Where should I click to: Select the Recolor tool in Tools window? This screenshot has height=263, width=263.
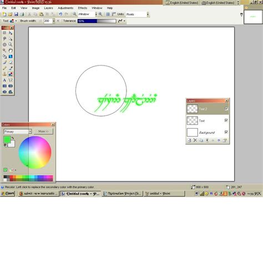(11, 74)
